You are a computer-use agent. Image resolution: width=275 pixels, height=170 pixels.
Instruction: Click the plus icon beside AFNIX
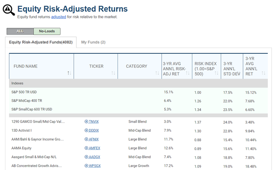[x=86, y=139]
